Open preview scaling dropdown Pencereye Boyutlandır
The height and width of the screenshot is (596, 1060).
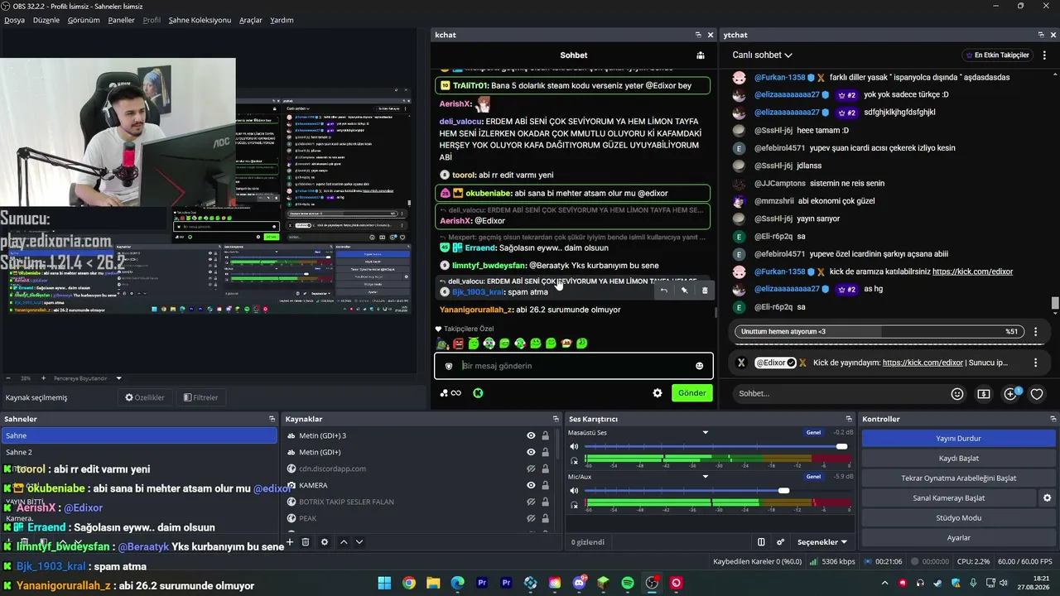[118, 378]
